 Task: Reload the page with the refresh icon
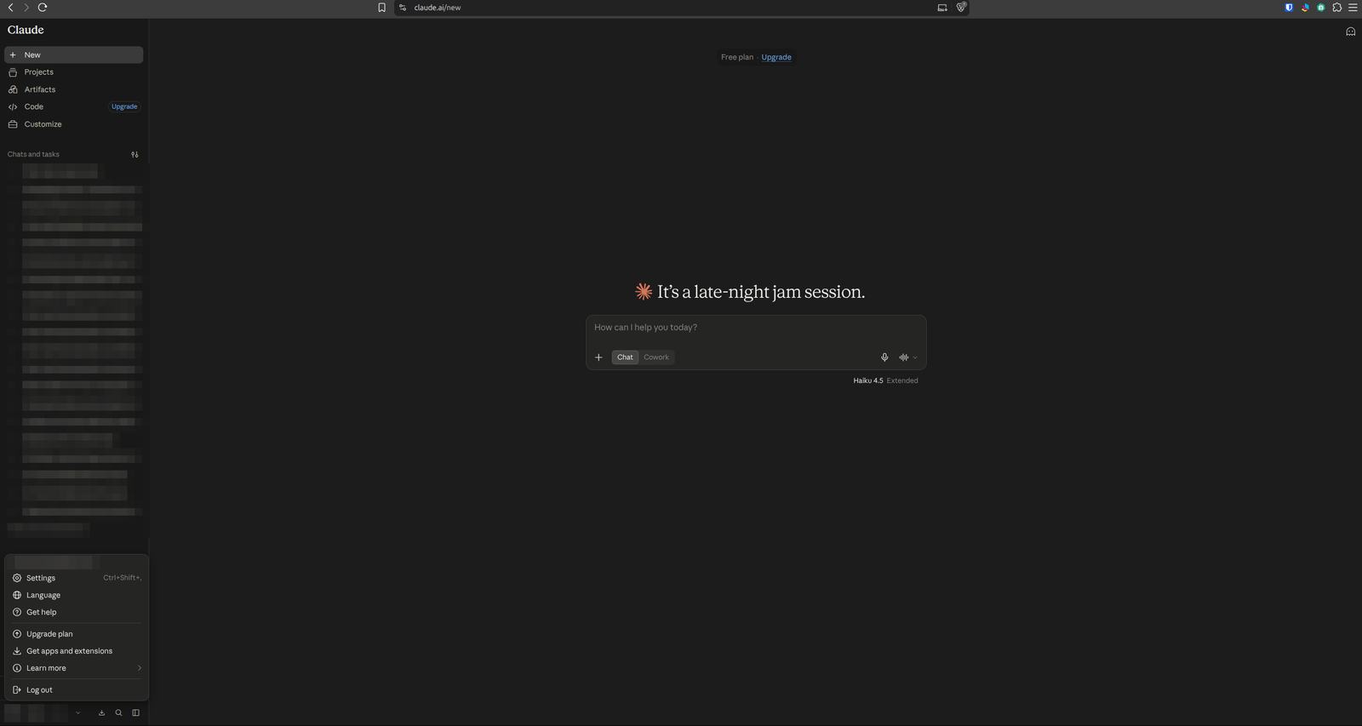43,7
